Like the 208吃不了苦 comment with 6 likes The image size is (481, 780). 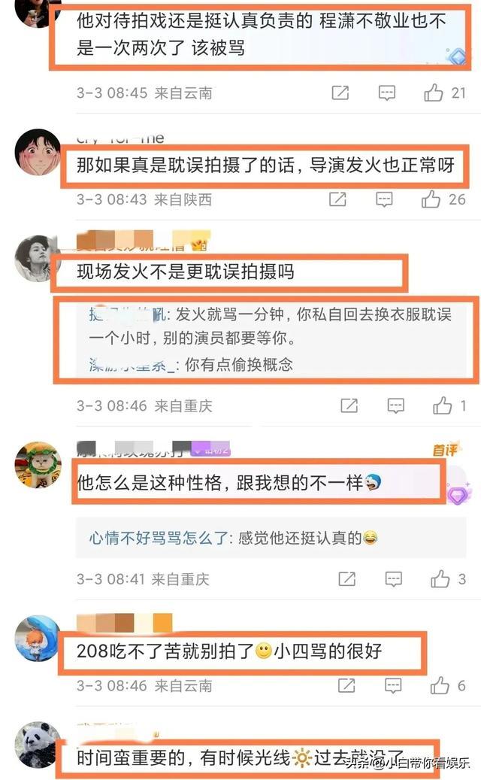(x=439, y=685)
